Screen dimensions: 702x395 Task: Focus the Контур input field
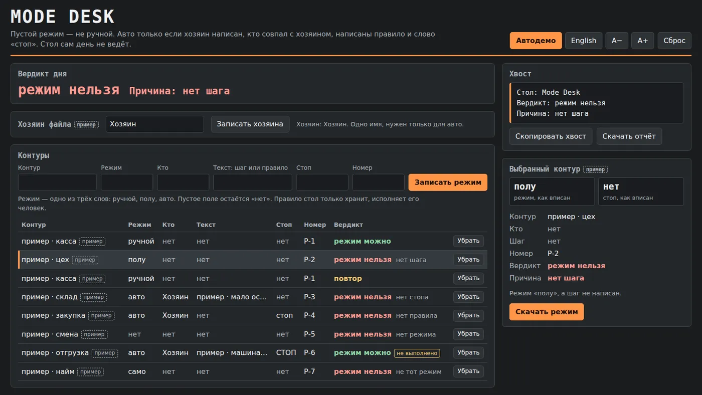pyautogui.click(x=57, y=182)
